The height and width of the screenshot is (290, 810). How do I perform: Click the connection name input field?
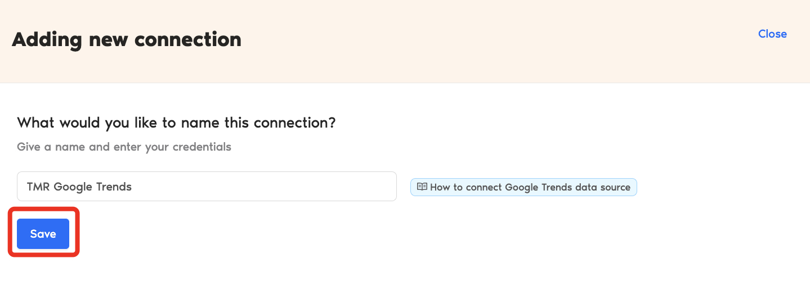(207, 187)
